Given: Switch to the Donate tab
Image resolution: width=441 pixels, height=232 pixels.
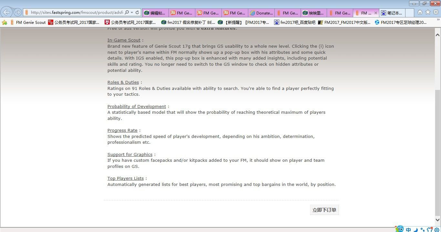Looking at the screenshot, I should 261,13.
